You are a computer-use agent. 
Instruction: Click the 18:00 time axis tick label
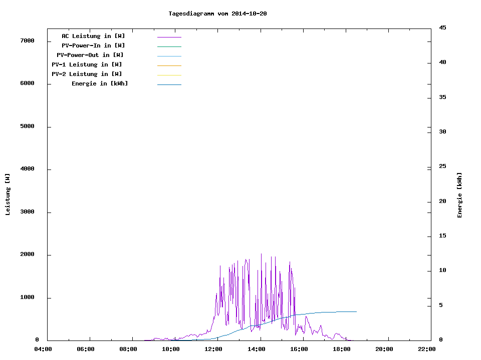[x=342, y=349]
